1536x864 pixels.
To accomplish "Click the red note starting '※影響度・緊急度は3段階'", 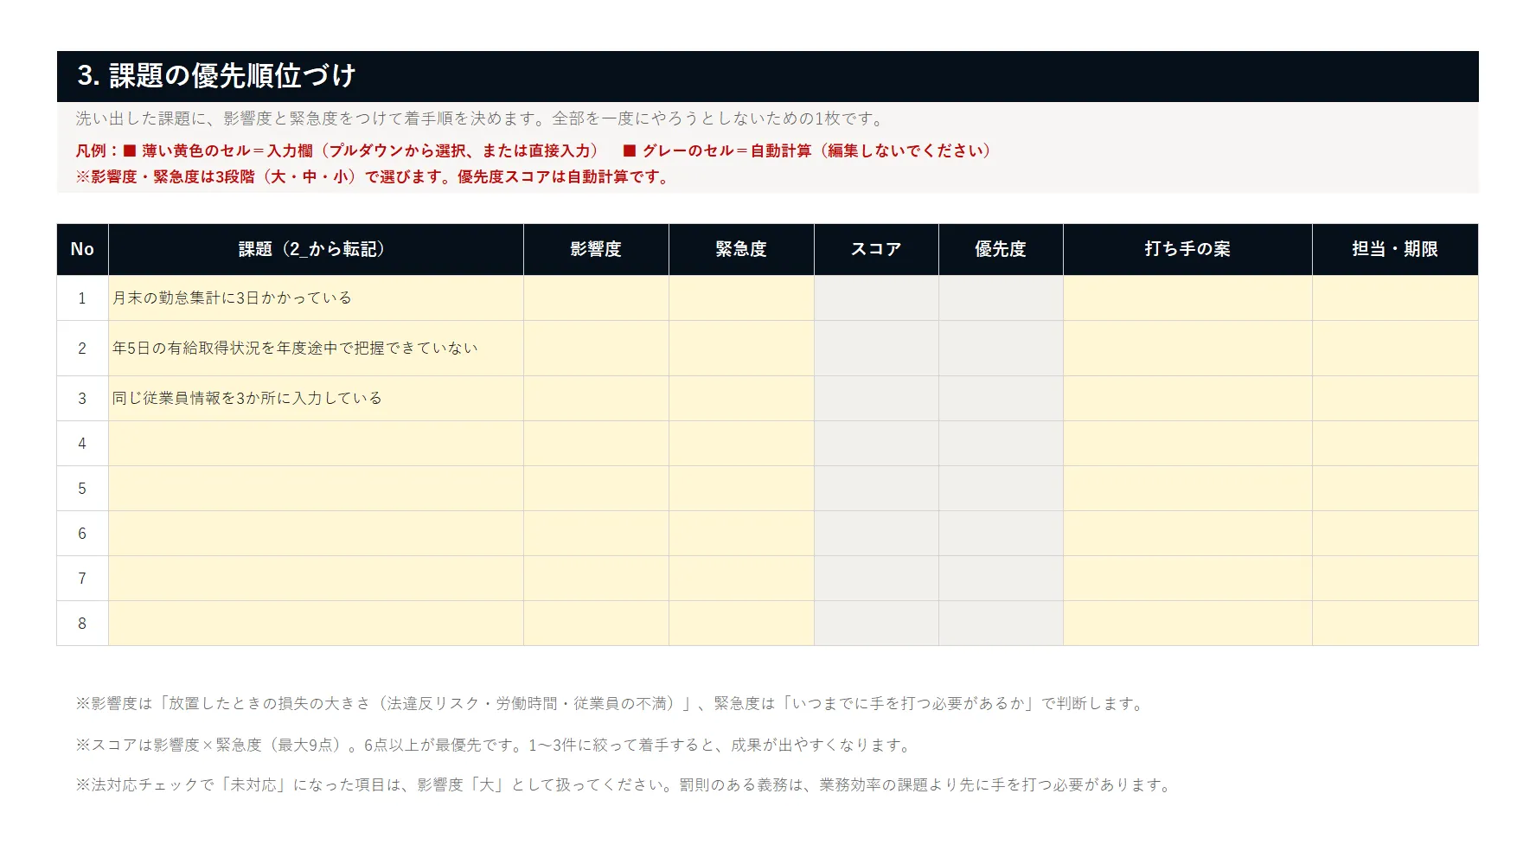I will [x=374, y=177].
